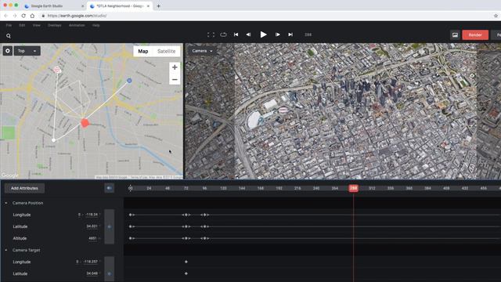Select Camera Position Longitude keyframe at frame 0
The height and width of the screenshot is (282, 501).
click(131, 215)
